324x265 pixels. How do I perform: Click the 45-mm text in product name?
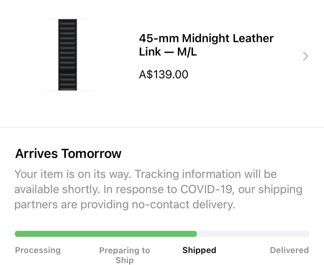coord(159,38)
